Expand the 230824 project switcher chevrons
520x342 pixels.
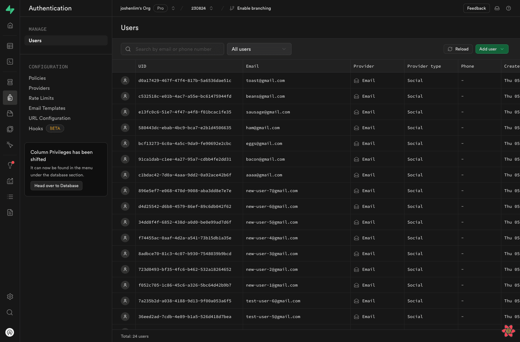(211, 8)
